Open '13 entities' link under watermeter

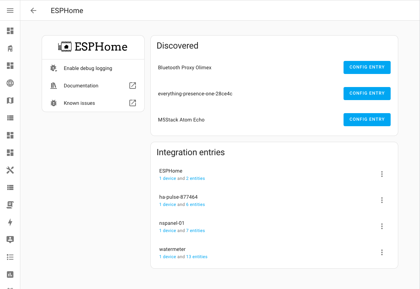(197, 257)
